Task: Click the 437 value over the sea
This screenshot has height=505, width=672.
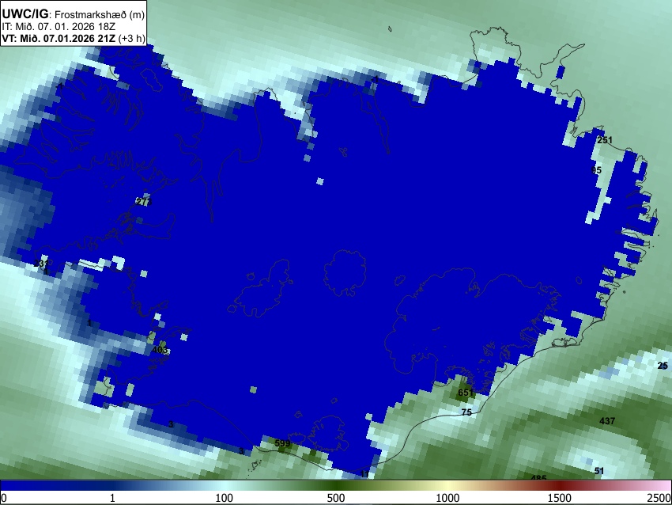Action: click(607, 421)
